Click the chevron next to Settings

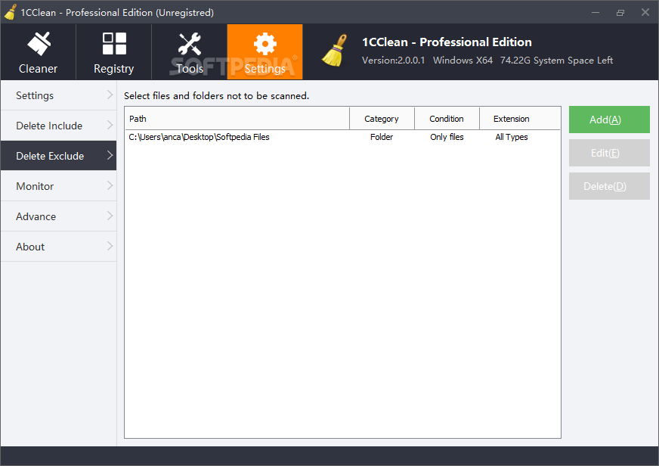click(x=110, y=95)
